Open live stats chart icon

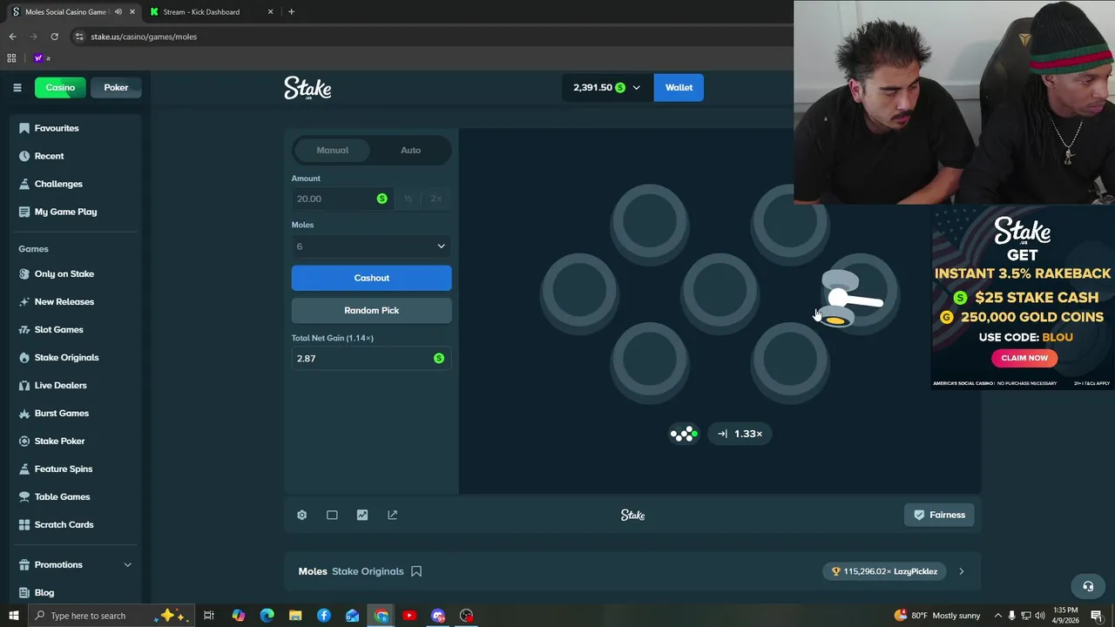click(362, 515)
